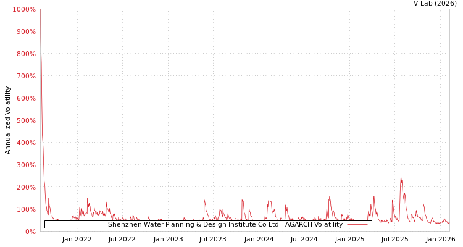Click the mid-2025 volatility peak near 250%
Image resolution: width=463 pixels, height=247 pixels.
401,177
